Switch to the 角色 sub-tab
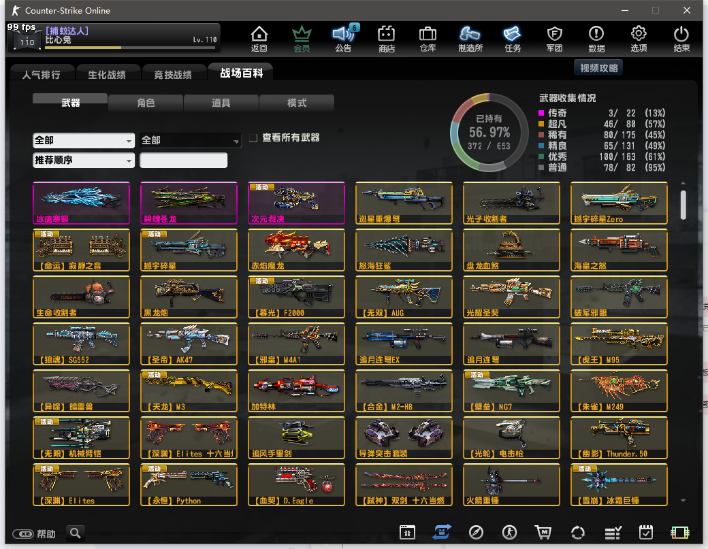Image resolution: width=708 pixels, height=549 pixels. 146,103
